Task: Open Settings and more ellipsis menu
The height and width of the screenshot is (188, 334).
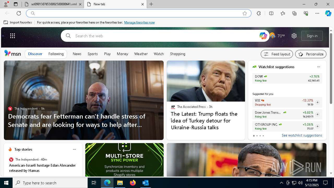Action: pyautogui.click(x=317, y=13)
